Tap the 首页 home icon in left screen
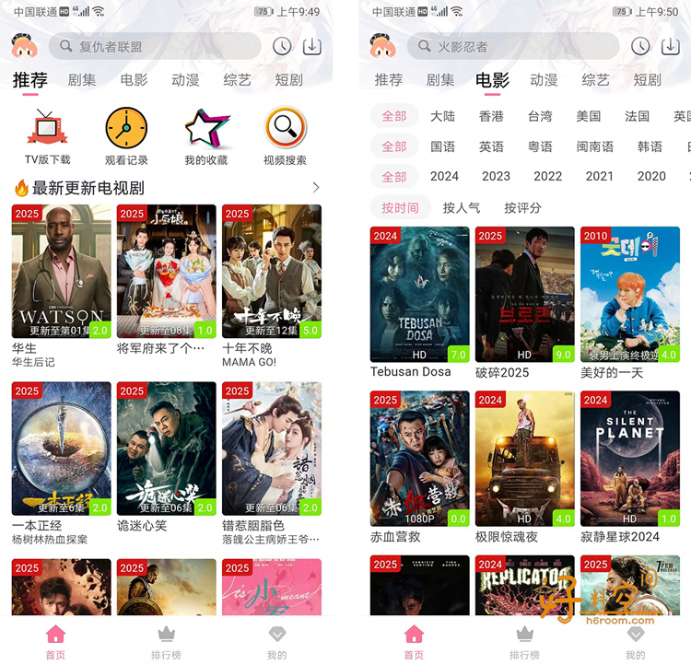Screen dimensions: 691x665 (55, 635)
